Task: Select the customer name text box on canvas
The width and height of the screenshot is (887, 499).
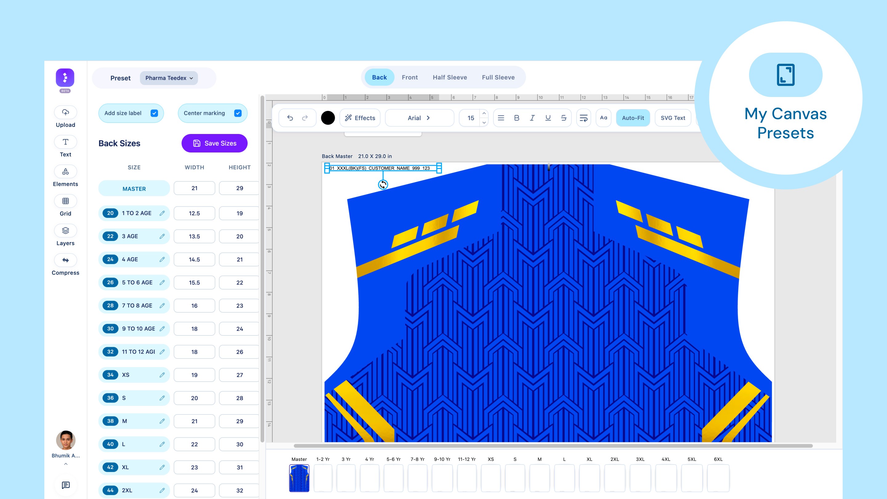Action: tap(383, 168)
